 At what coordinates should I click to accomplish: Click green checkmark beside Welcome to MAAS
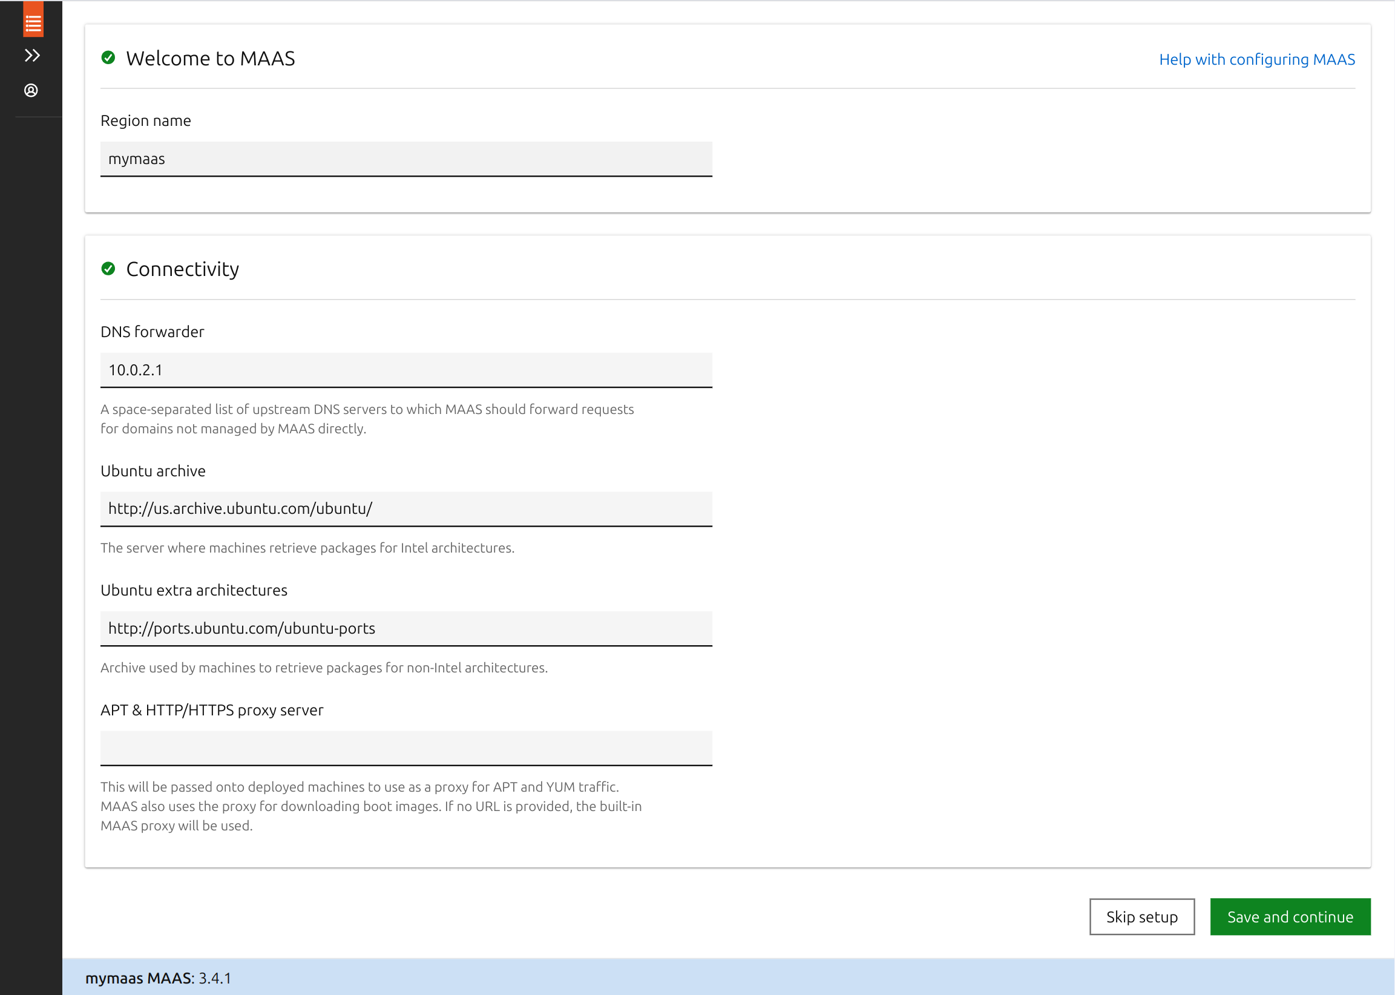point(108,58)
